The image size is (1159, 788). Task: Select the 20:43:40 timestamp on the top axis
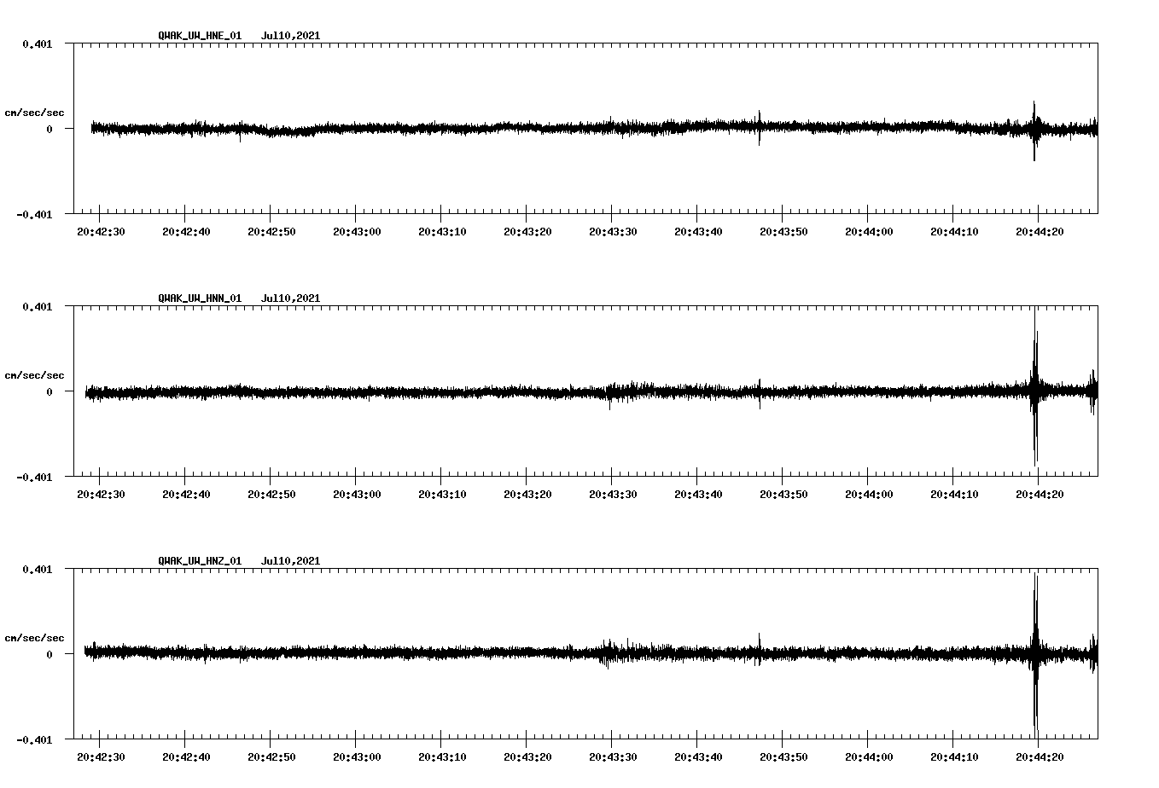click(700, 230)
